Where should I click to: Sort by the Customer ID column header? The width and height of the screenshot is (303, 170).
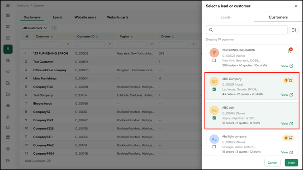pos(88,37)
